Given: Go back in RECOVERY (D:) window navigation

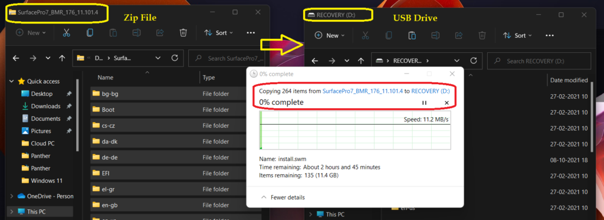Looking at the screenshot, I should [315, 61].
